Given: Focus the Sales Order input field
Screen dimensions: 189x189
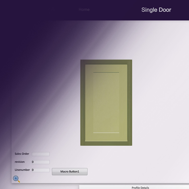Looking at the screenshot, I should (x=41, y=154).
